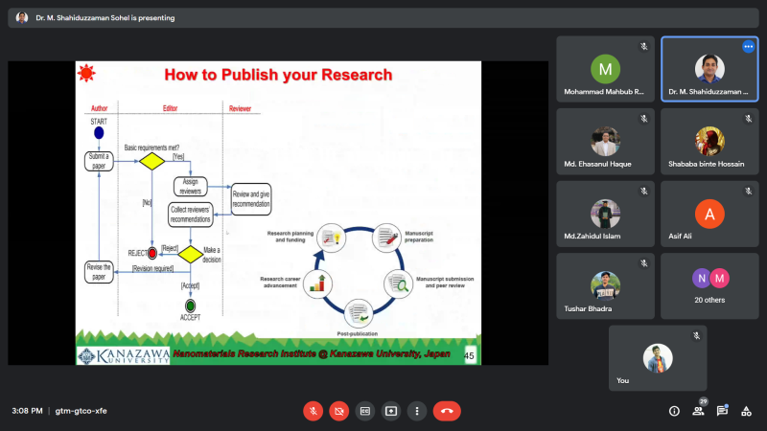Click the shared presentation slide
Viewport: 767px width, 431px height.
(x=278, y=213)
